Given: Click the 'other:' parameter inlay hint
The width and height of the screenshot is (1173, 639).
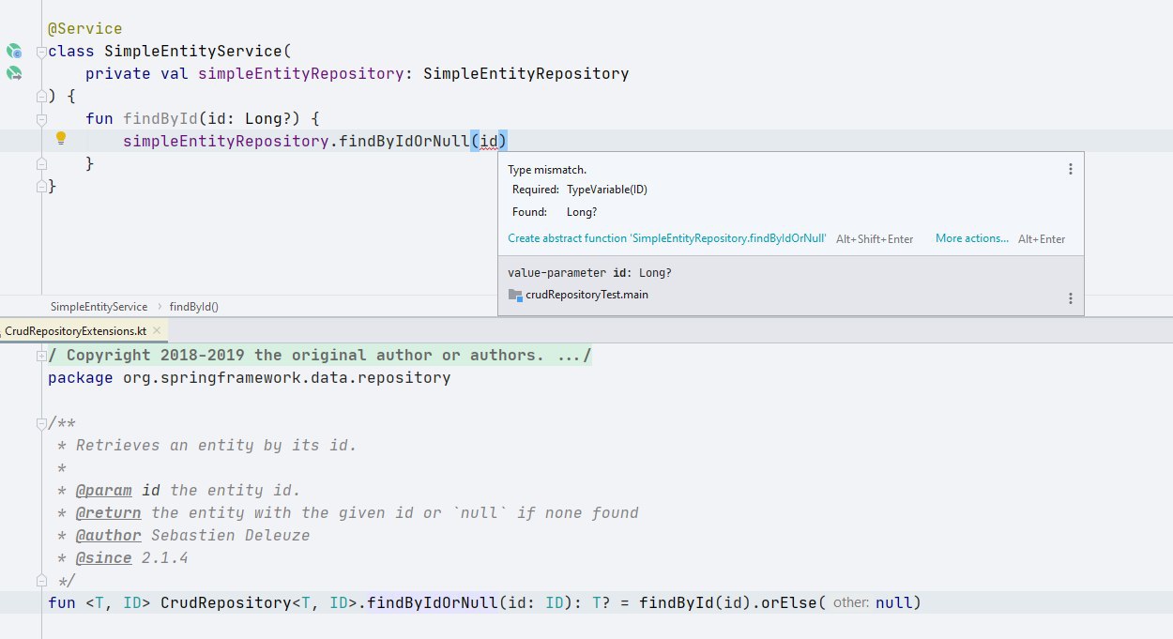Looking at the screenshot, I should [x=851, y=602].
